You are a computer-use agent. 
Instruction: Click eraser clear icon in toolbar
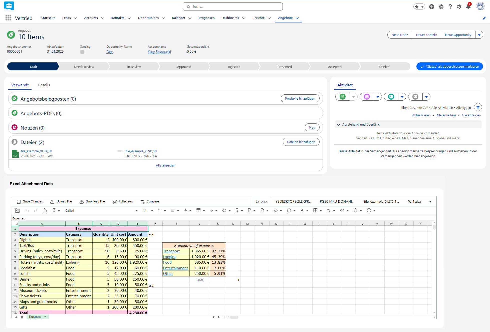tap(276, 210)
